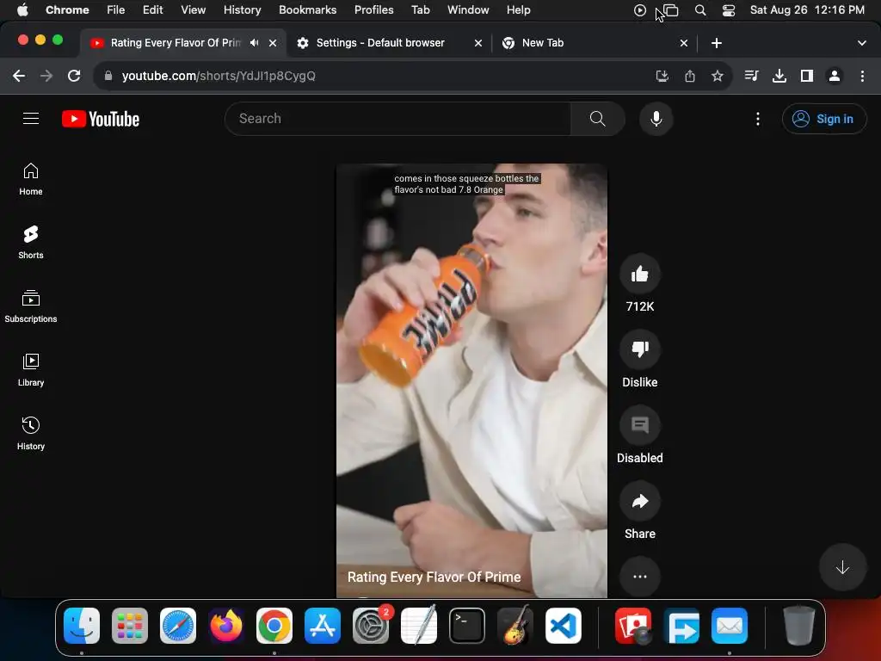Click the 712K like count
This screenshot has width=881, height=661.
(639, 306)
